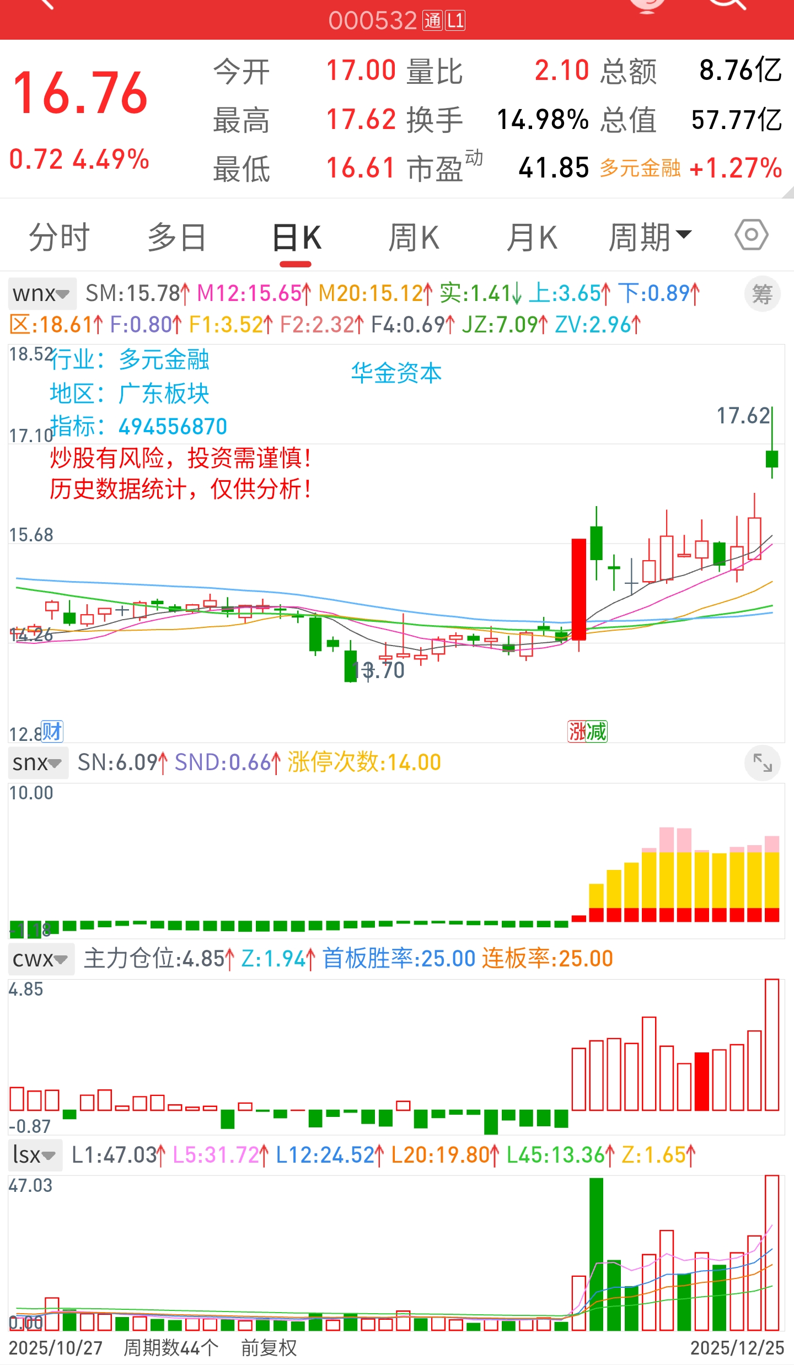Tap the latest green candle at 17.62
The width and height of the screenshot is (794, 1365).
tap(772, 459)
